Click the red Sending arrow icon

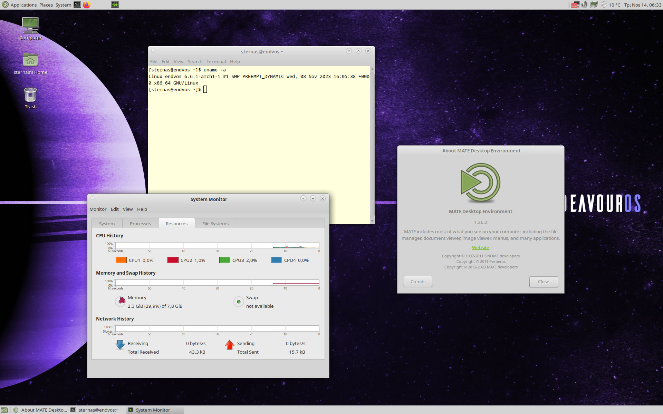click(229, 345)
